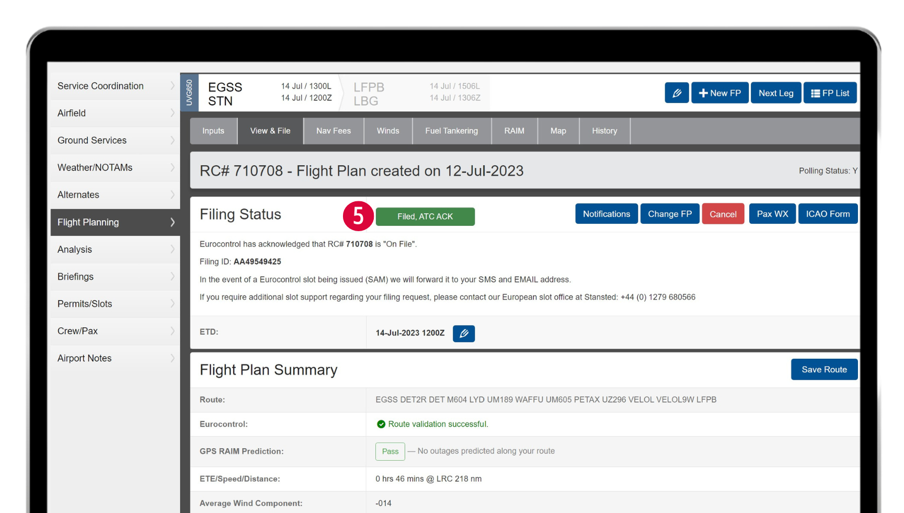The height and width of the screenshot is (513, 904).
Task: Go to Next Leg
Action: pos(776,93)
